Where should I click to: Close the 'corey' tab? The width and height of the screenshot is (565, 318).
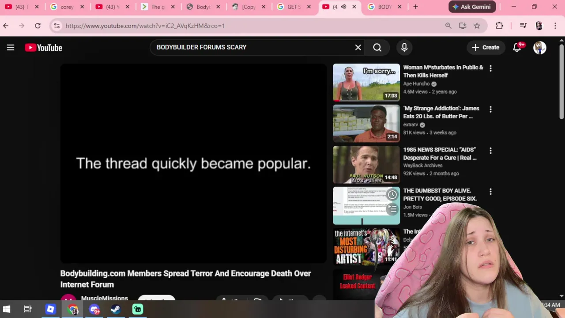point(82,7)
